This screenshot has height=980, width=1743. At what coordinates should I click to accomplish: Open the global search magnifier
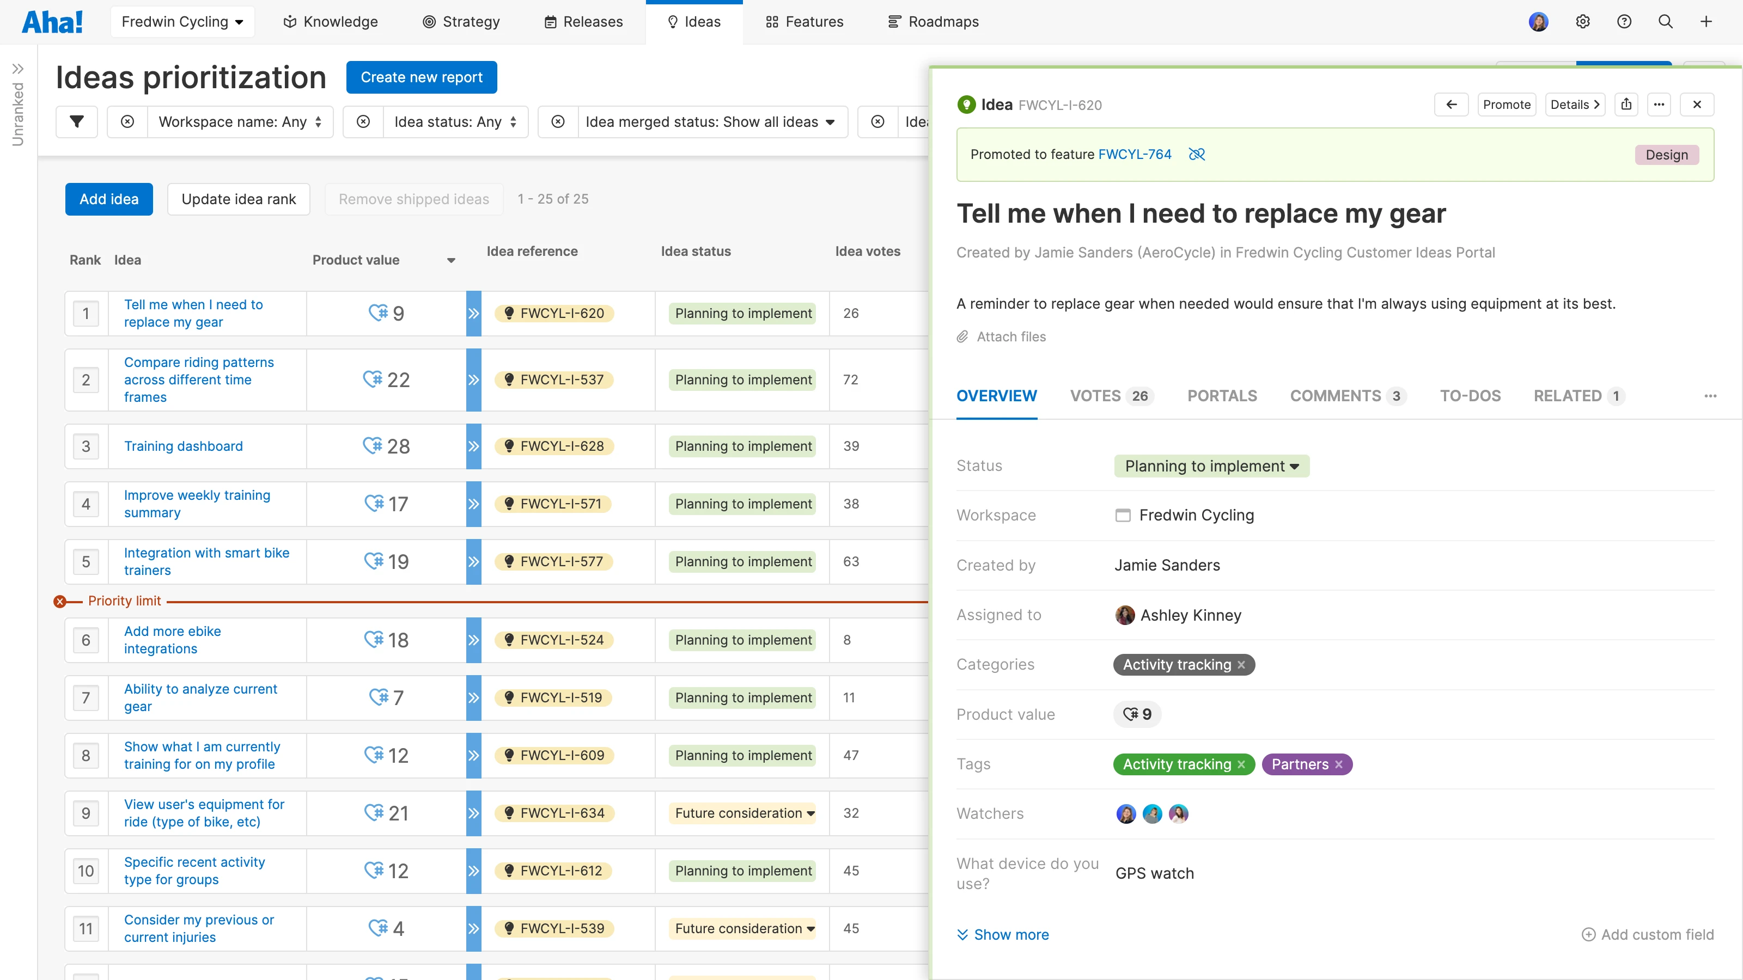point(1665,21)
